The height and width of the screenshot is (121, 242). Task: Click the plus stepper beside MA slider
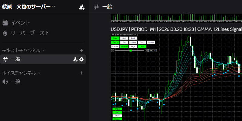[x=146, y=51]
